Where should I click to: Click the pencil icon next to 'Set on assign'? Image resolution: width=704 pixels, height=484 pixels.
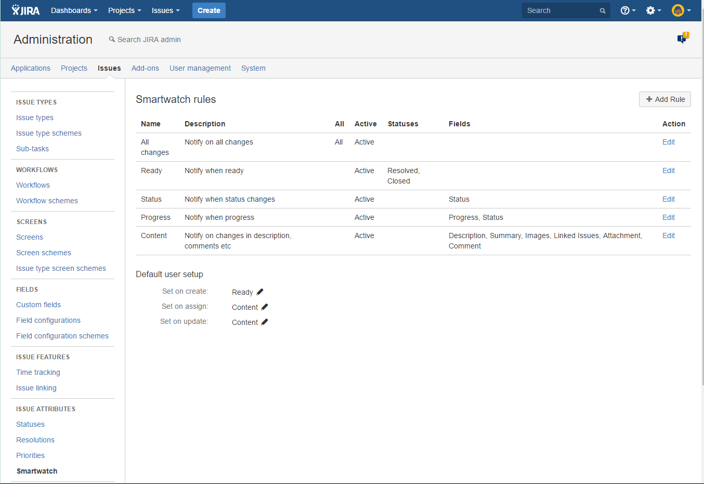[265, 307]
